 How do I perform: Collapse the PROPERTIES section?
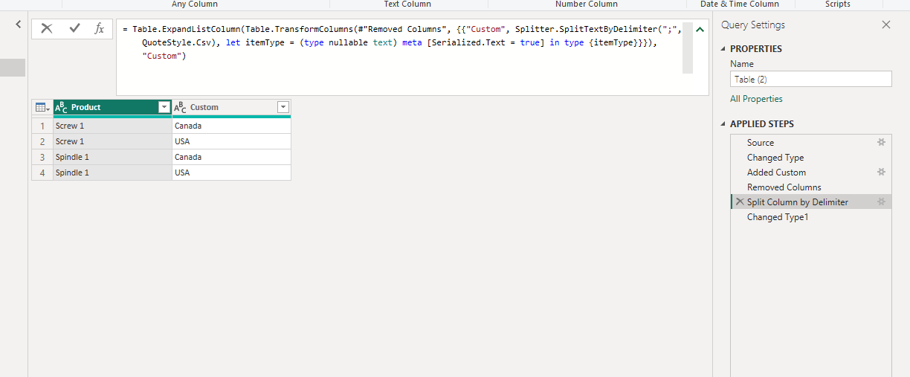pos(724,49)
